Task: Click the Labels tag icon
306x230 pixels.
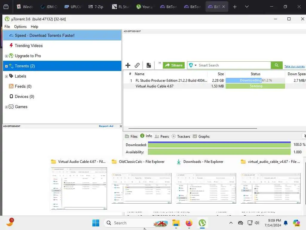Action: pyautogui.click(x=11, y=76)
